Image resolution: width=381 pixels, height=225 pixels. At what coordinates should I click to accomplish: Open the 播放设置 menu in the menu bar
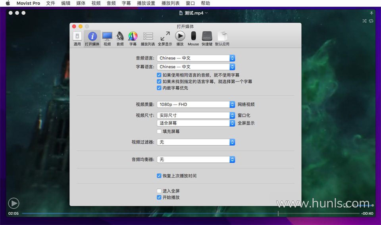(x=146, y=3)
